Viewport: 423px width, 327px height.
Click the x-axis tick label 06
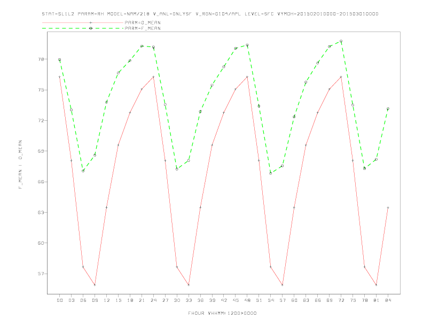(83, 300)
